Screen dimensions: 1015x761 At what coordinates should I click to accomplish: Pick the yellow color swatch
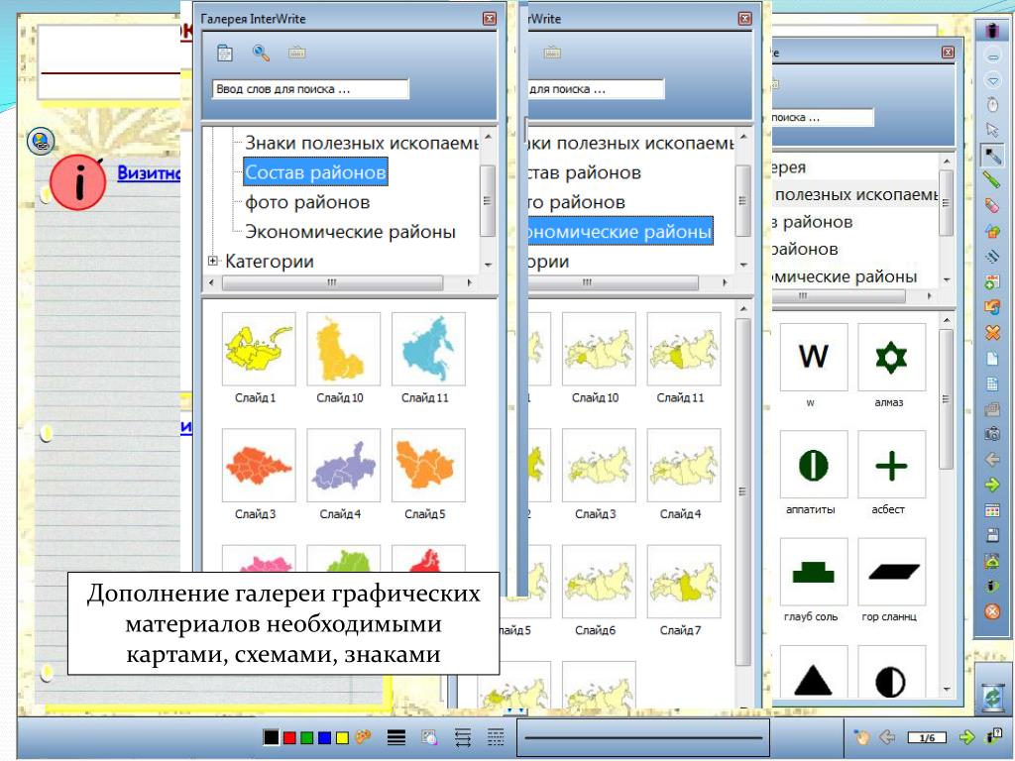pyautogui.click(x=342, y=737)
